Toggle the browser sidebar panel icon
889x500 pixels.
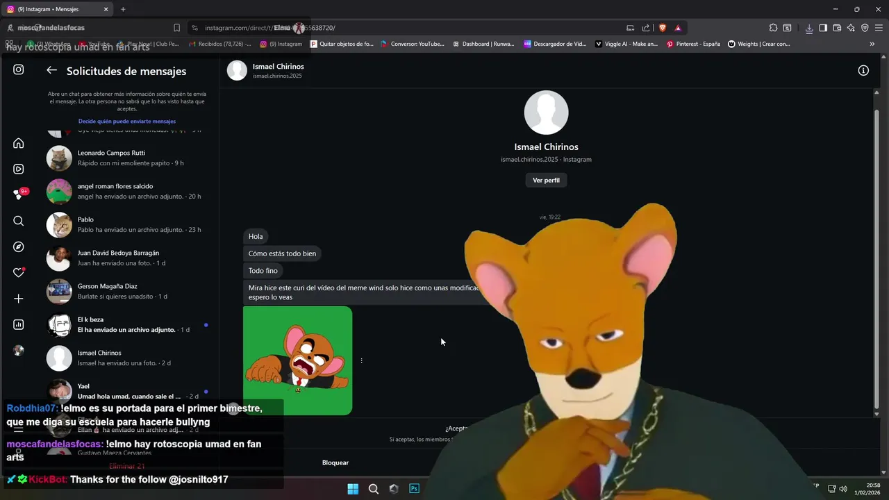pyautogui.click(x=823, y=28)
